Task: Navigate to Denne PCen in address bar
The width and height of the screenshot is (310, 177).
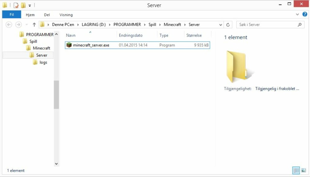Action: pos(63,24)
